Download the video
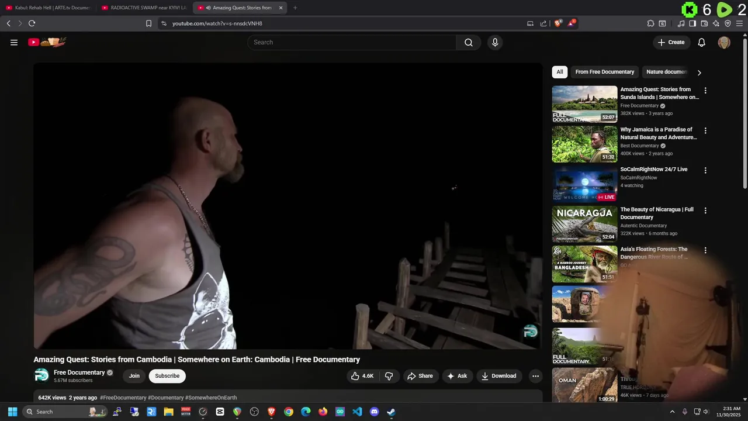Image resolution: width=748 pixels, height=421 pixels. (499, 376)
